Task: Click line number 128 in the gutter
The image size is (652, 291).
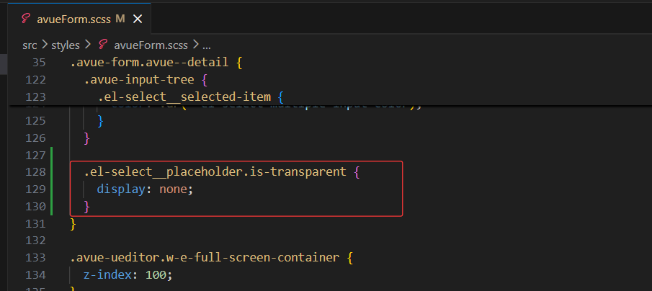Action: click(35, 171)
